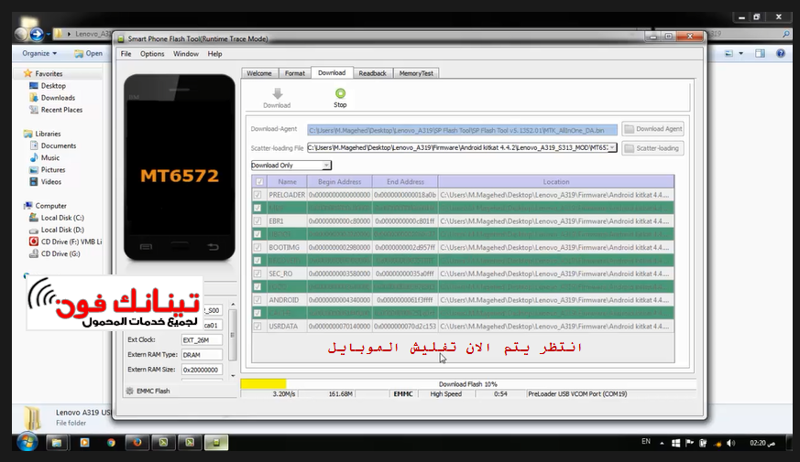The height and width of the screenshot is (462, 800).
Task: Show hidden tray icons arrow
Action: pos(662,443)
